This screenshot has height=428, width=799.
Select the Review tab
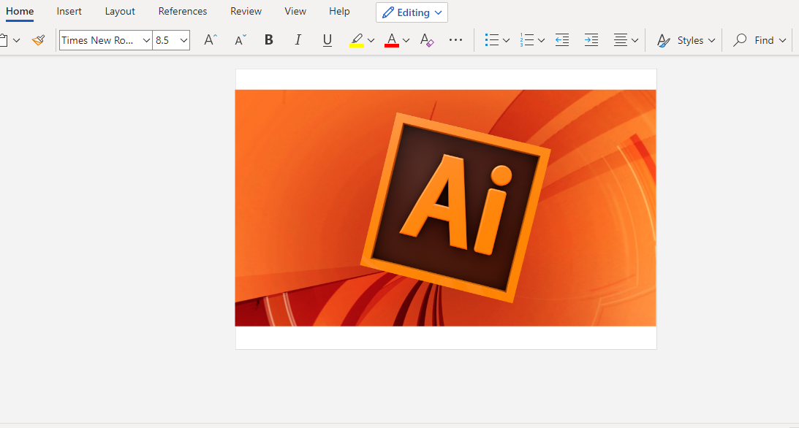click(x=246, y=11)
